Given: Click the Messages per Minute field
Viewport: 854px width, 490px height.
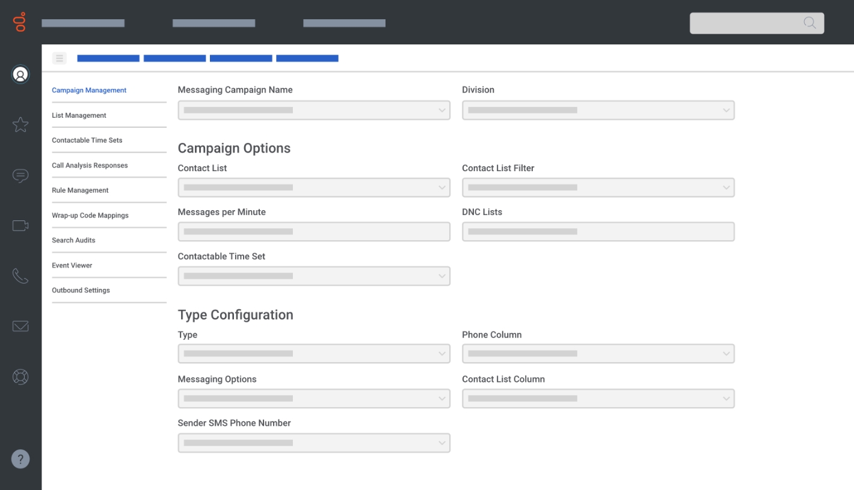Looking at the screenshot, I should [313, 231].
